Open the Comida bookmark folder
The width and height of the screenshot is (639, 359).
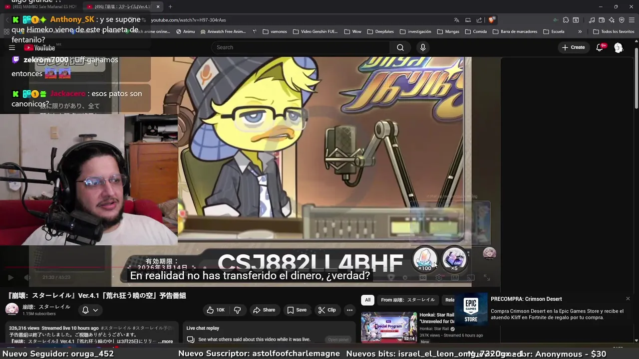(476, 31)
